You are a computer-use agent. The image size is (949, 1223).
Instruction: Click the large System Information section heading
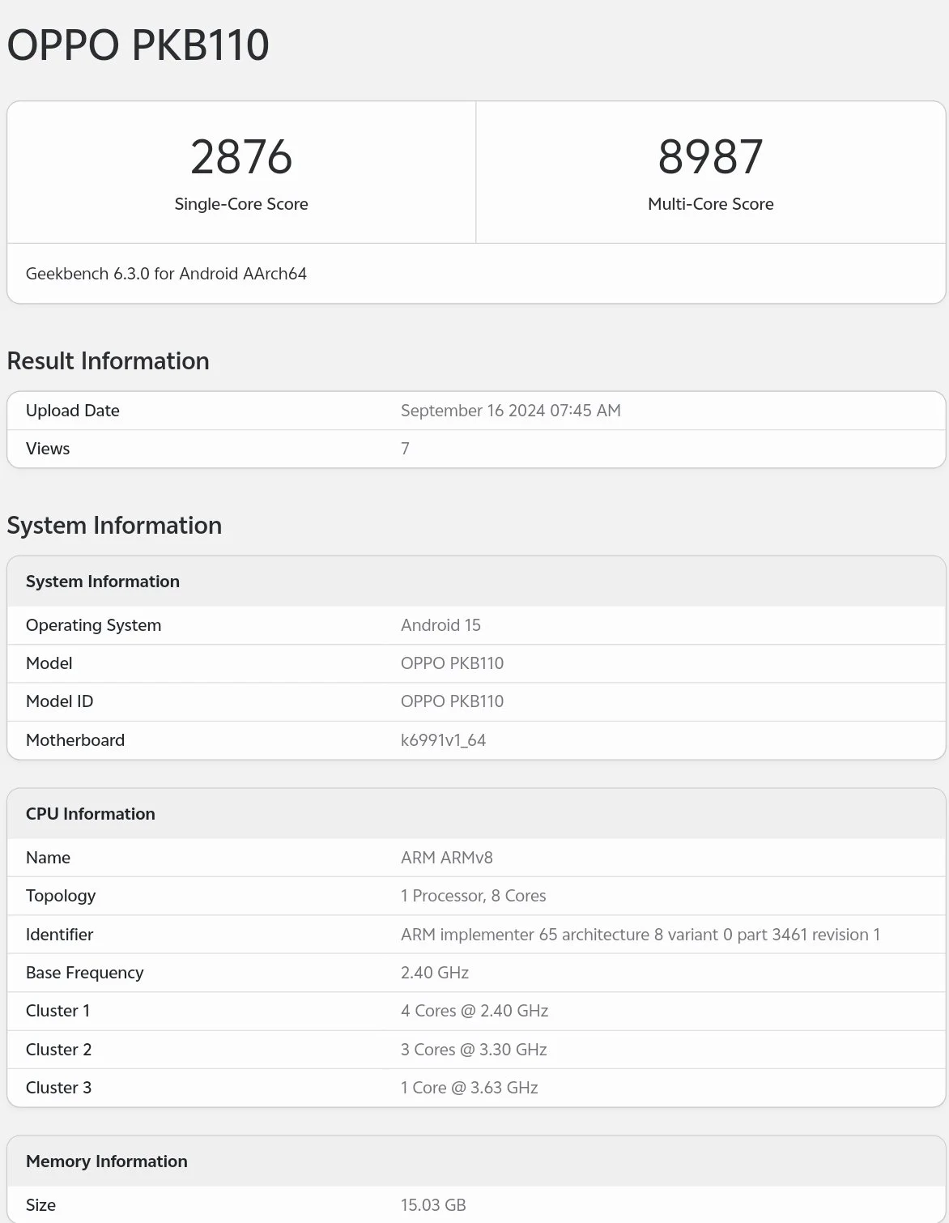tap(114, 526)
